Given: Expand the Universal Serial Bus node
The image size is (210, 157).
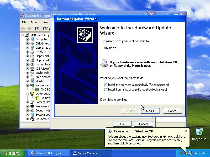Looking at the screenshot, I should [28, 119].
